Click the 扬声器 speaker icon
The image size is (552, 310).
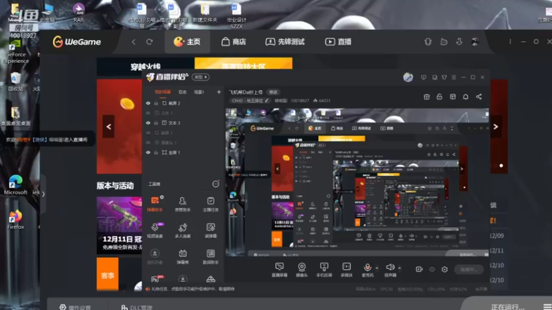(390, 267)
